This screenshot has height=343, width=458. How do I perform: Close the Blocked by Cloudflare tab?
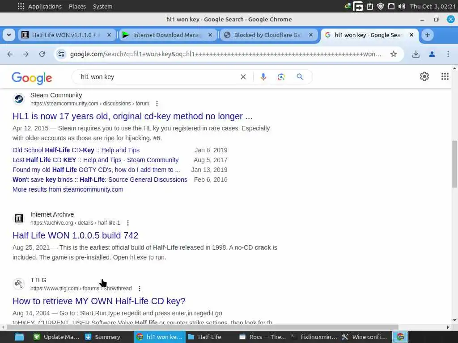click(x=311, y=35)
